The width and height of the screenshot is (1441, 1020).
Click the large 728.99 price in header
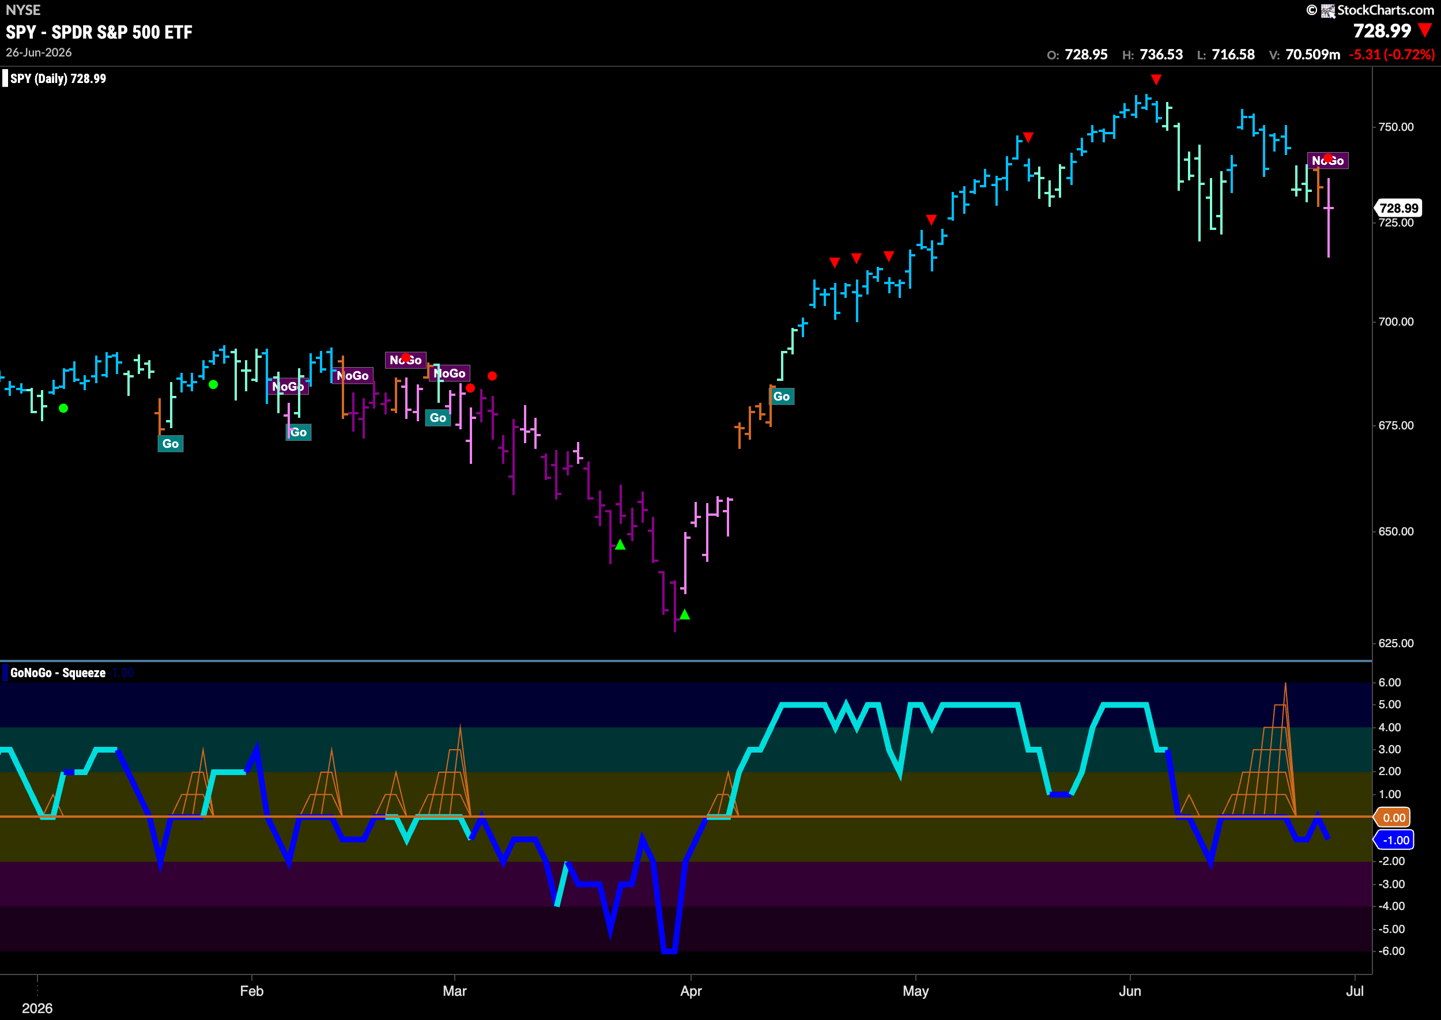[1382, 31]
